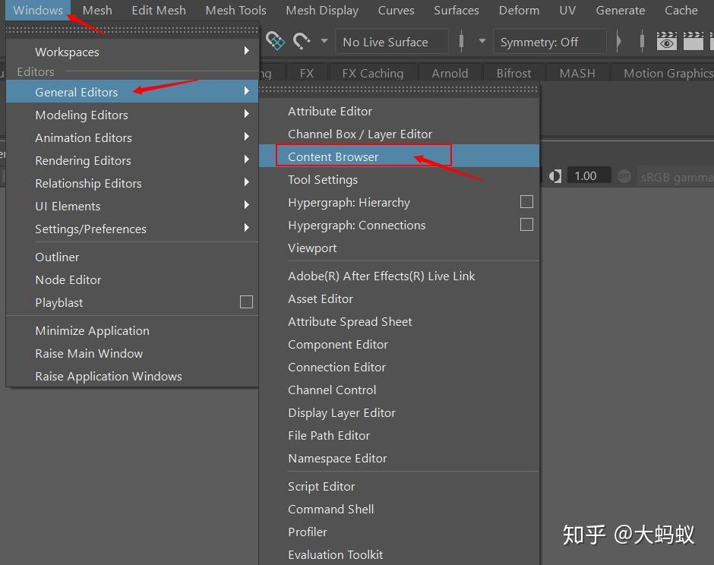Open the Viewport entry
The width and height of the screenshot is (714, 565).
(399, 248)
